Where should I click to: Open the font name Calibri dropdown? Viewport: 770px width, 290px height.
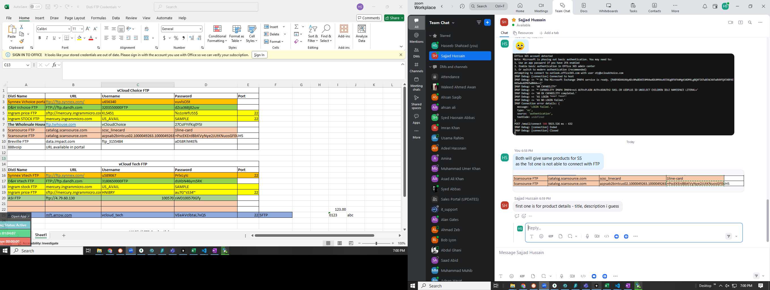coord(69,29)
